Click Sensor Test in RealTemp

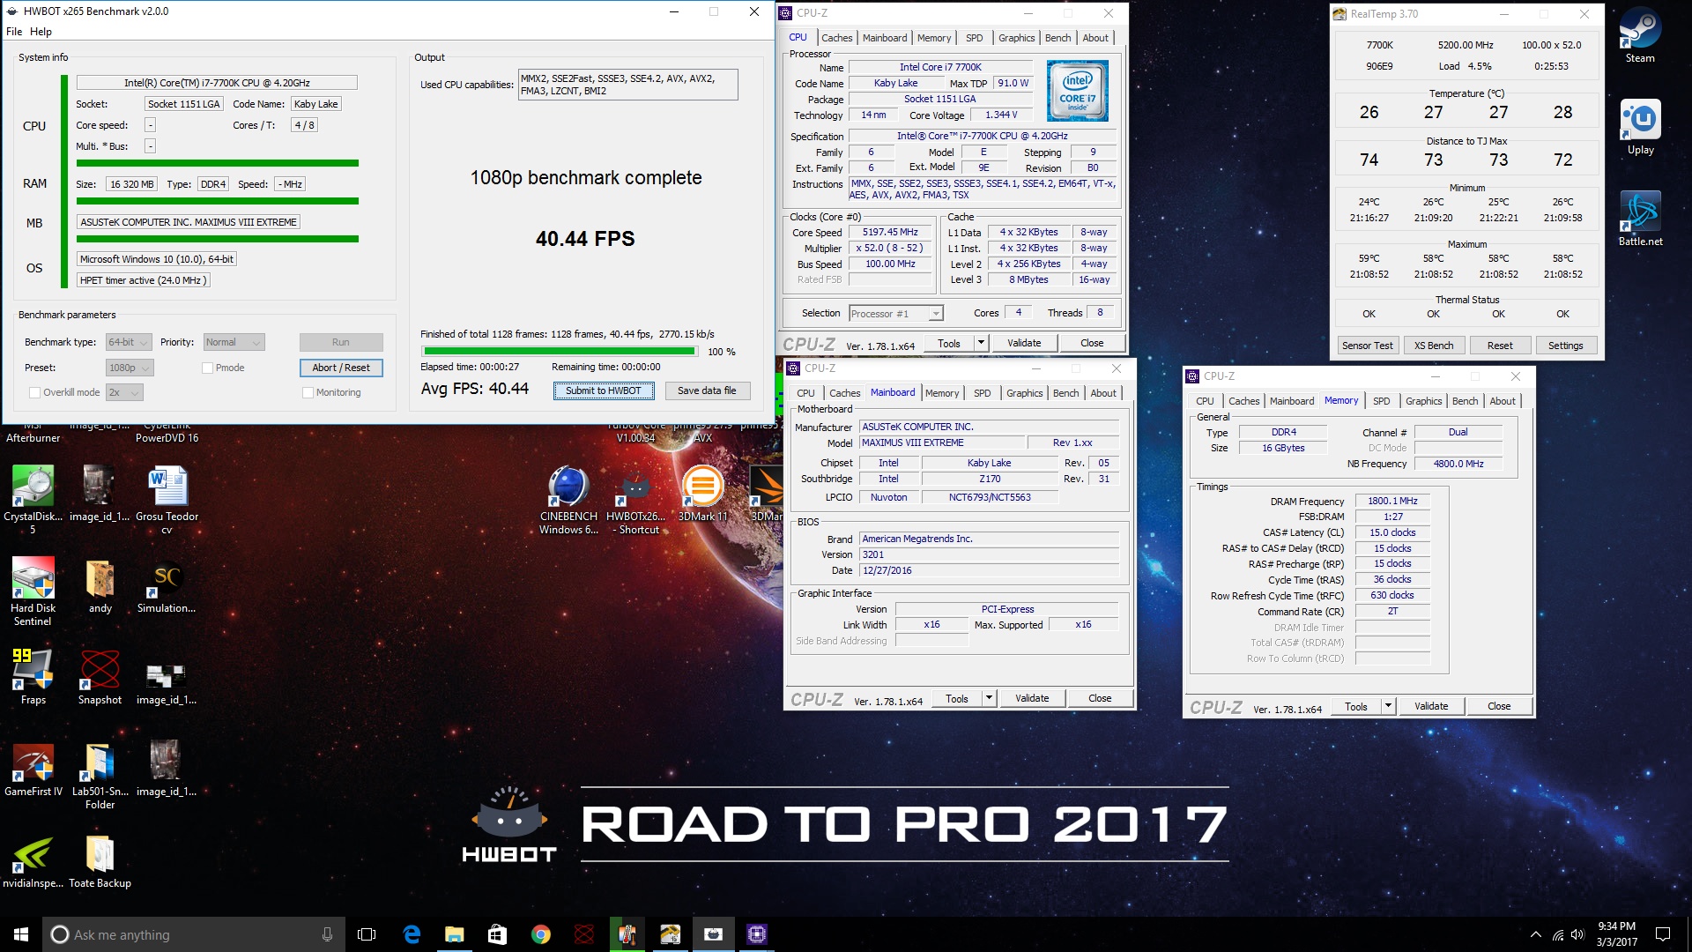pyautogui.click(x=1367, y=346)
